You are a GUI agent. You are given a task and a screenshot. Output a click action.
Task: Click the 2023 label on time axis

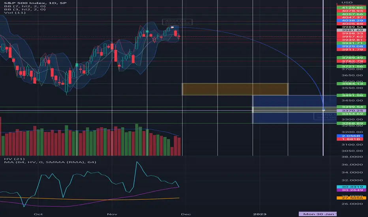[x=259, y=214]
